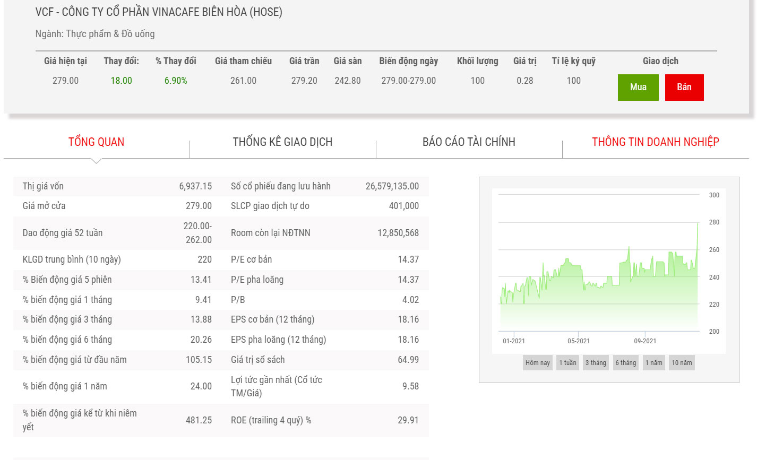Viewport: 757px width, 460px height.
Task: Choose the 6 tháng chart range
Action: click(x=625, y=363)
